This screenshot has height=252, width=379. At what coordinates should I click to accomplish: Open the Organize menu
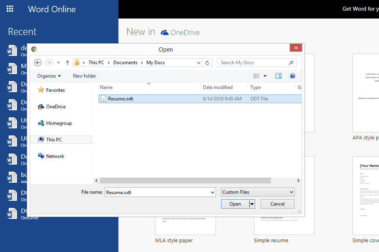48,76
